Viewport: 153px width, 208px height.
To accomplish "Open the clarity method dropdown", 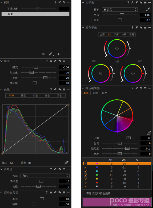I will pyautogui.click(x=45, y=176).
